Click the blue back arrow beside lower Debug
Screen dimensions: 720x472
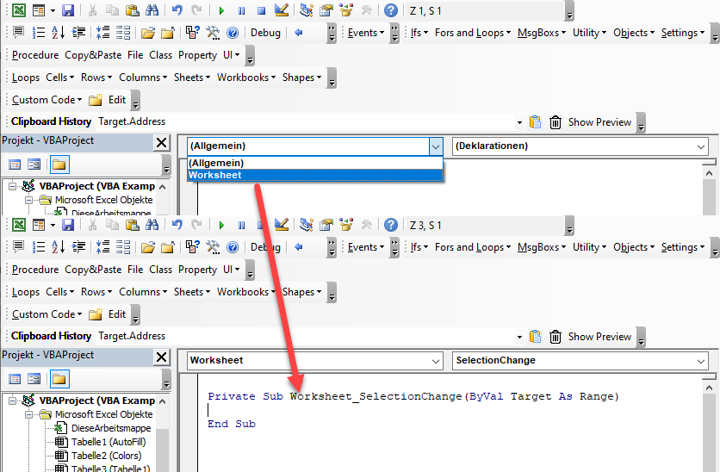pos(299,247)
